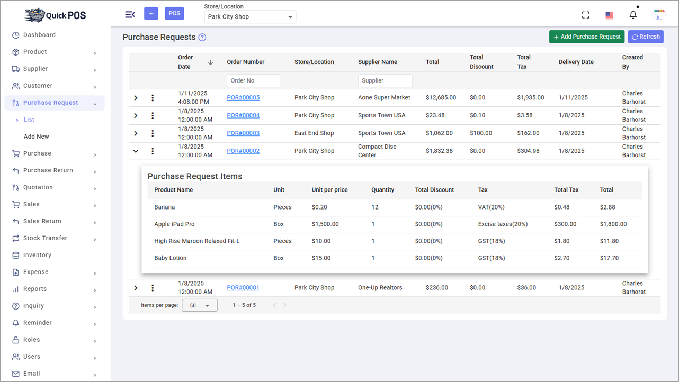The height and width of the screenshot is (382, 679).
Task: Open the Store/Location dropdown
Action: coord(249,16)
